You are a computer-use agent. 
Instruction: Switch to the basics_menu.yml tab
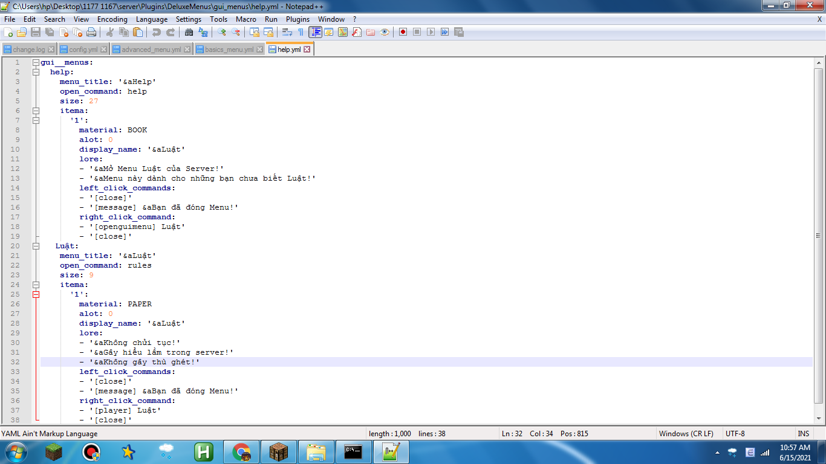click(229, 50)
